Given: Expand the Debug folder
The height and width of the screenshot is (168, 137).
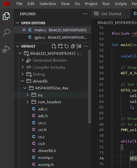Looking at the screenshot, I should coord(22,74).
